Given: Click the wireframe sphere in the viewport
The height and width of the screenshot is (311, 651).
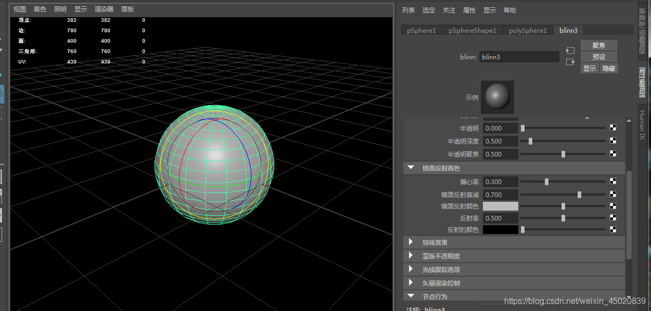Looking at the screenshot, I should click(x=213, y=165).
